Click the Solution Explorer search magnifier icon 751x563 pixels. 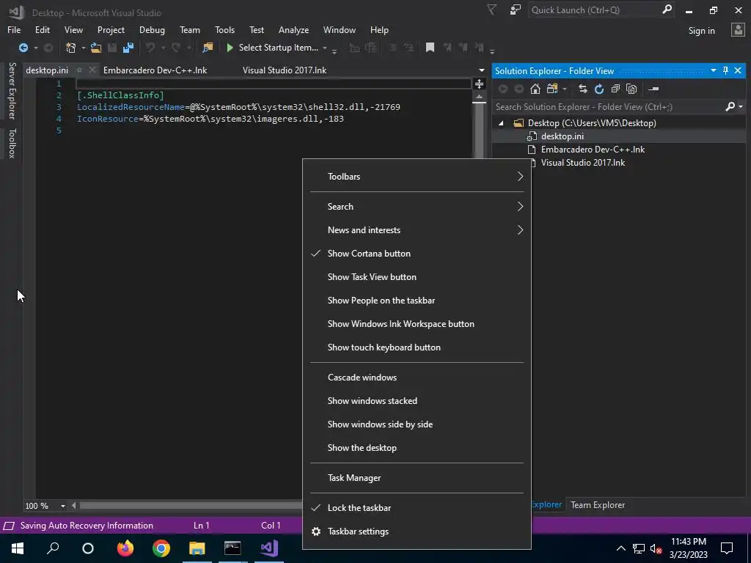pos(730,107)
